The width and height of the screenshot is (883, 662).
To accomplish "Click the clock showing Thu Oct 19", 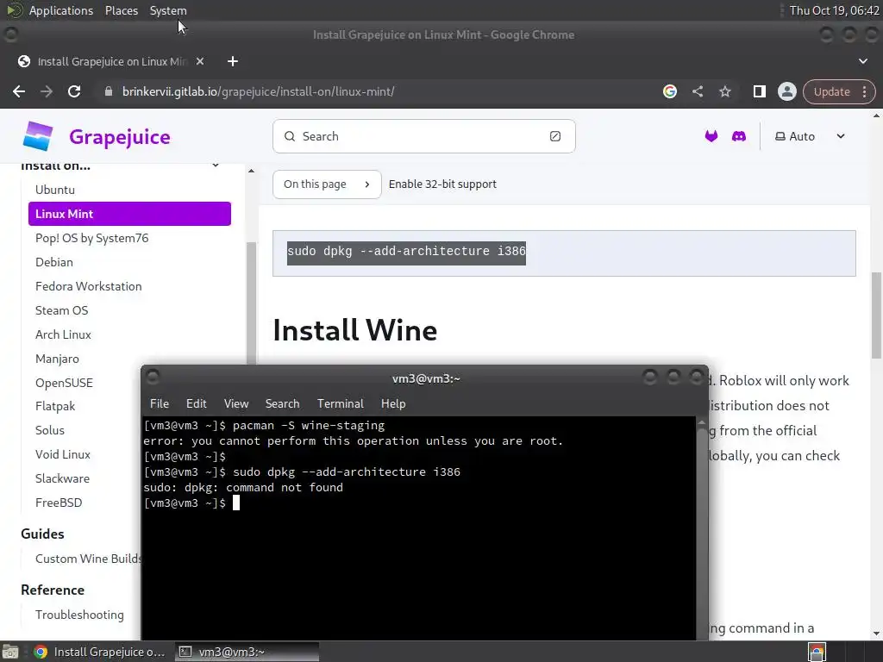I will 834,10.
